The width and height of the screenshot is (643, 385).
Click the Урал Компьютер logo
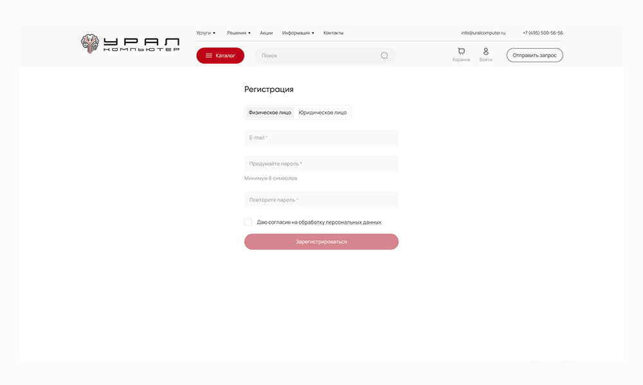(130, 44)
